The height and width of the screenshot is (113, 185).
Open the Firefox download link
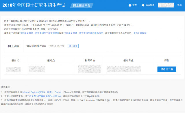point(58,92)
